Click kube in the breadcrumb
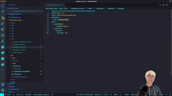This screenshot has width=172, height=96. (61, 8)
